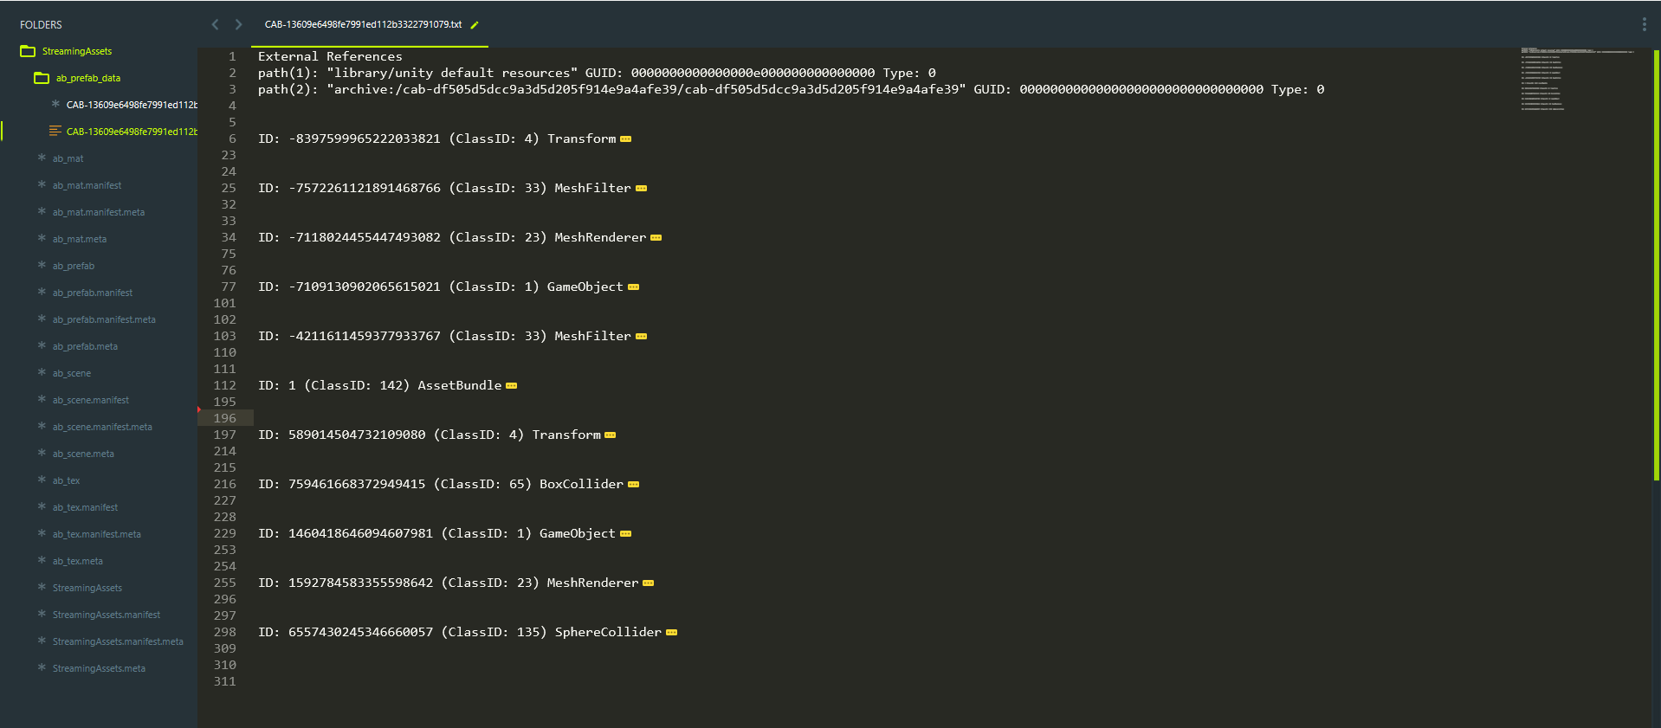
Task: Click ID 1 AssetBundle line text
Action: [379, 385]
